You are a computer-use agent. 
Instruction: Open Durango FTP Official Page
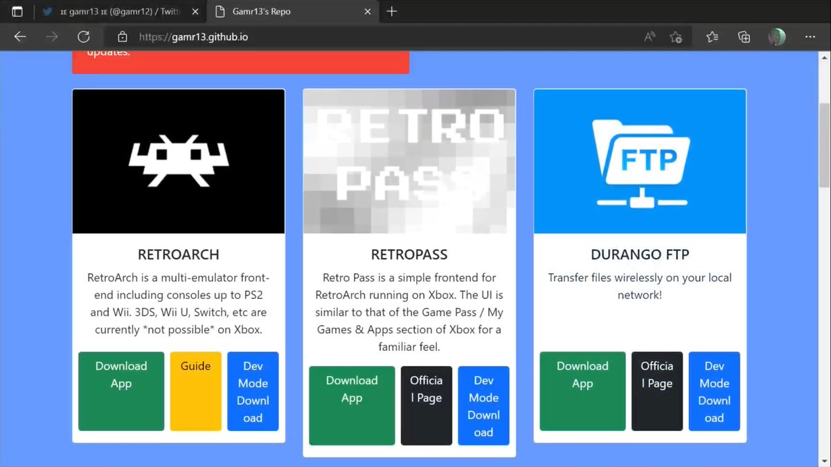tap(657, 392)
